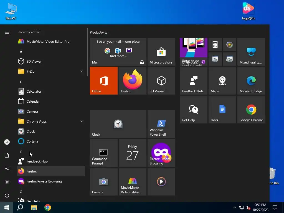Open Feedback Hub from the app list

pos(51,161)
